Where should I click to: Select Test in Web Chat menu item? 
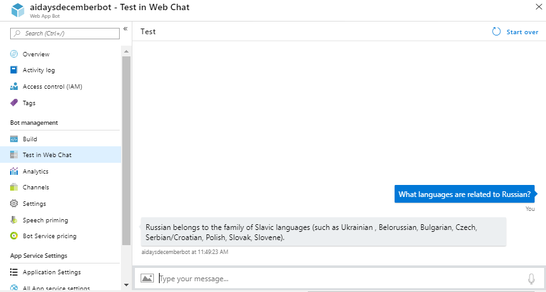point(61,155)
